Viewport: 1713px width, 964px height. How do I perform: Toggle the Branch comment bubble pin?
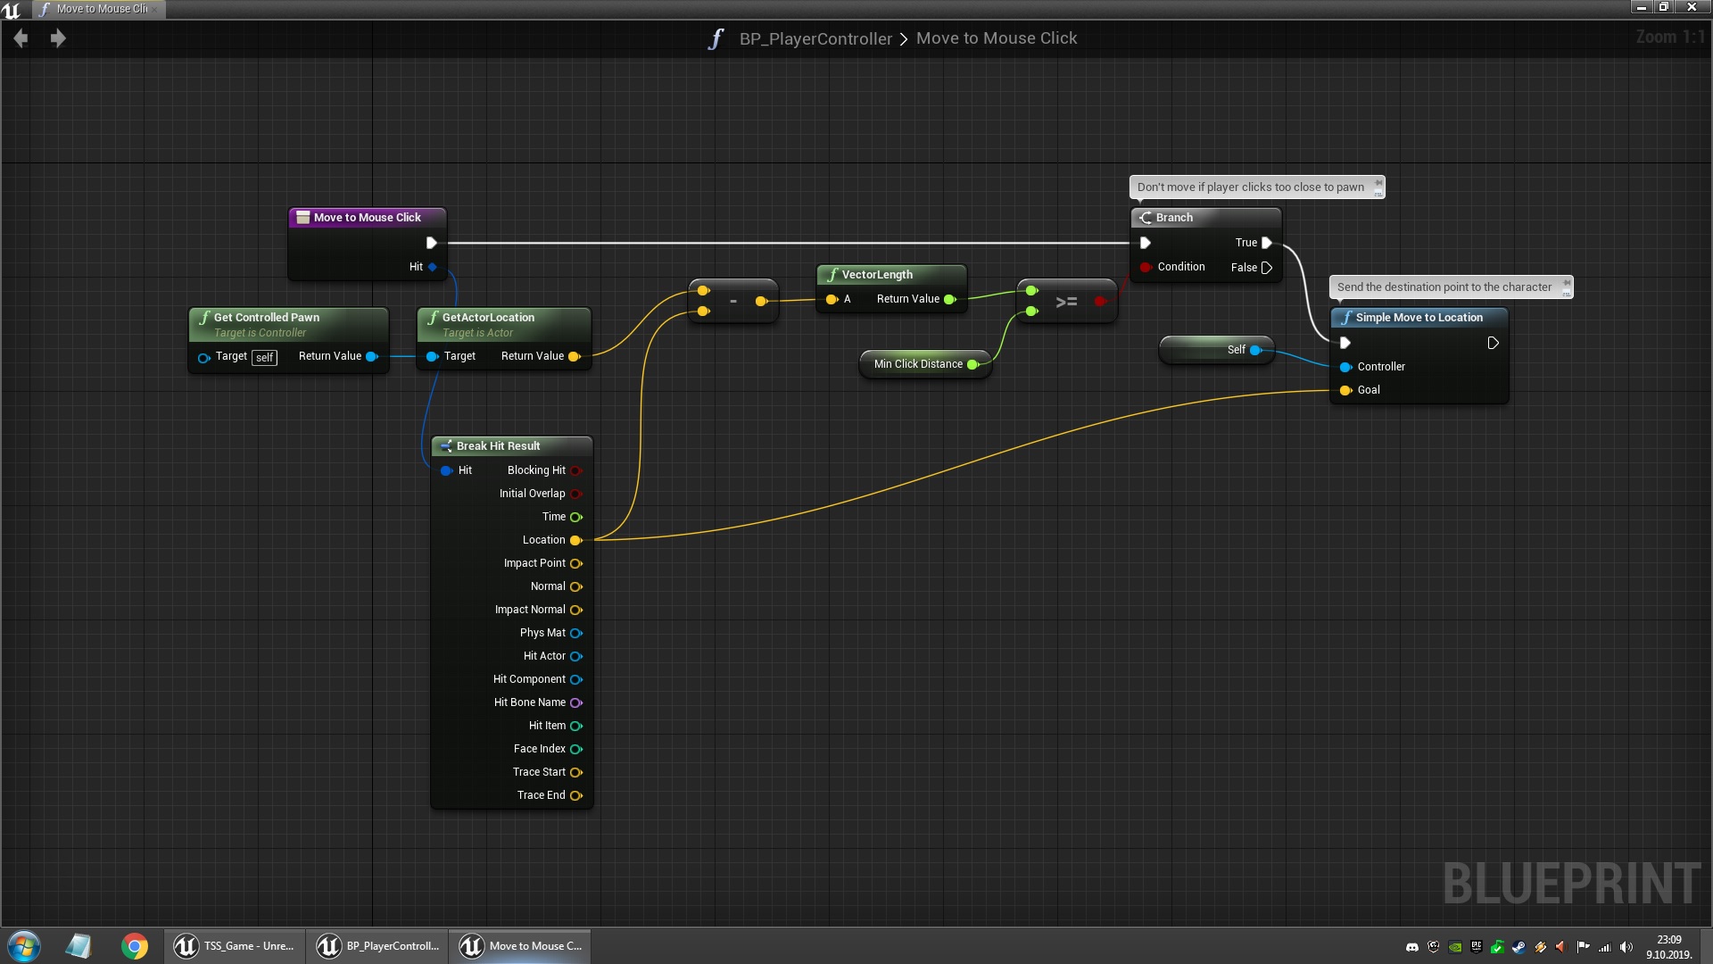tap(1378, 183)
